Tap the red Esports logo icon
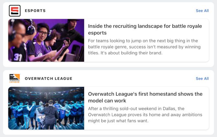217x137 pixels. (x=15, y=11)
